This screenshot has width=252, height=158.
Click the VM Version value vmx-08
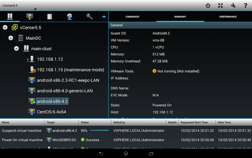158,40
